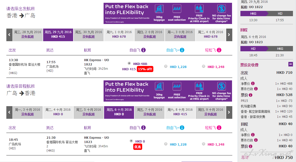Click info icon beside return 票价 HKD 40

251,146
